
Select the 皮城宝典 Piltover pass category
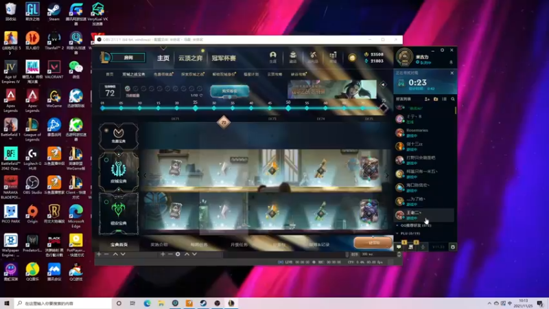(118, 172)
